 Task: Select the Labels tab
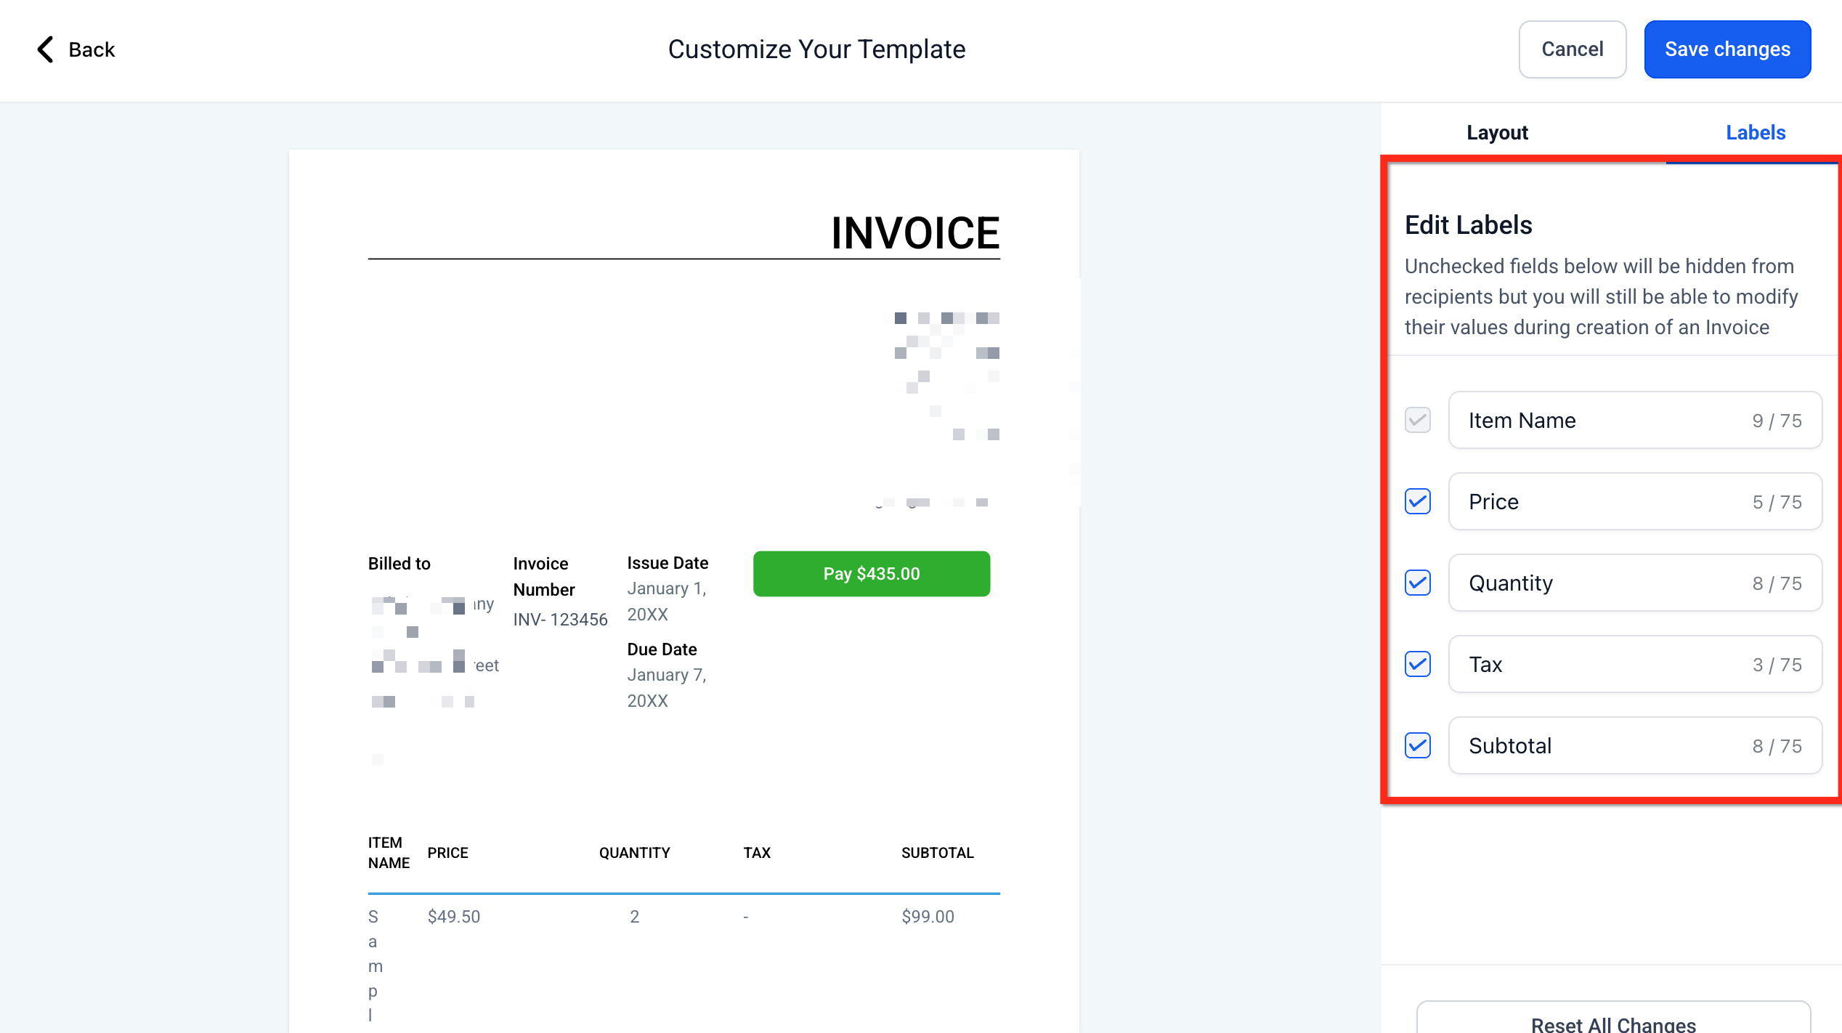point(1755,132)
